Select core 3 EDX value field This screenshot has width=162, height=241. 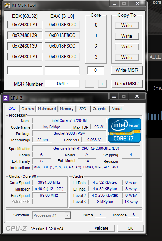[24, 57]
